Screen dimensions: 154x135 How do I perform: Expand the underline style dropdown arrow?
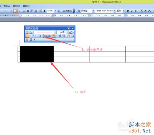pyautogui.click(x=139, y=11)
